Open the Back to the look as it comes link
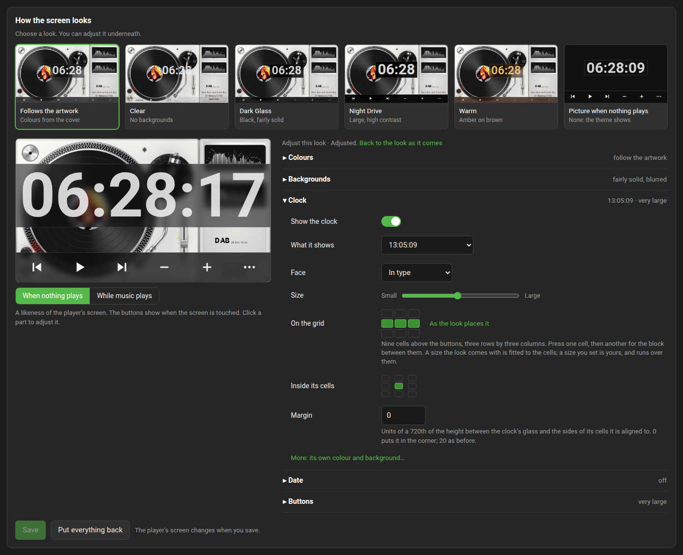Screen dimensions: 683x555 point(401,143)
